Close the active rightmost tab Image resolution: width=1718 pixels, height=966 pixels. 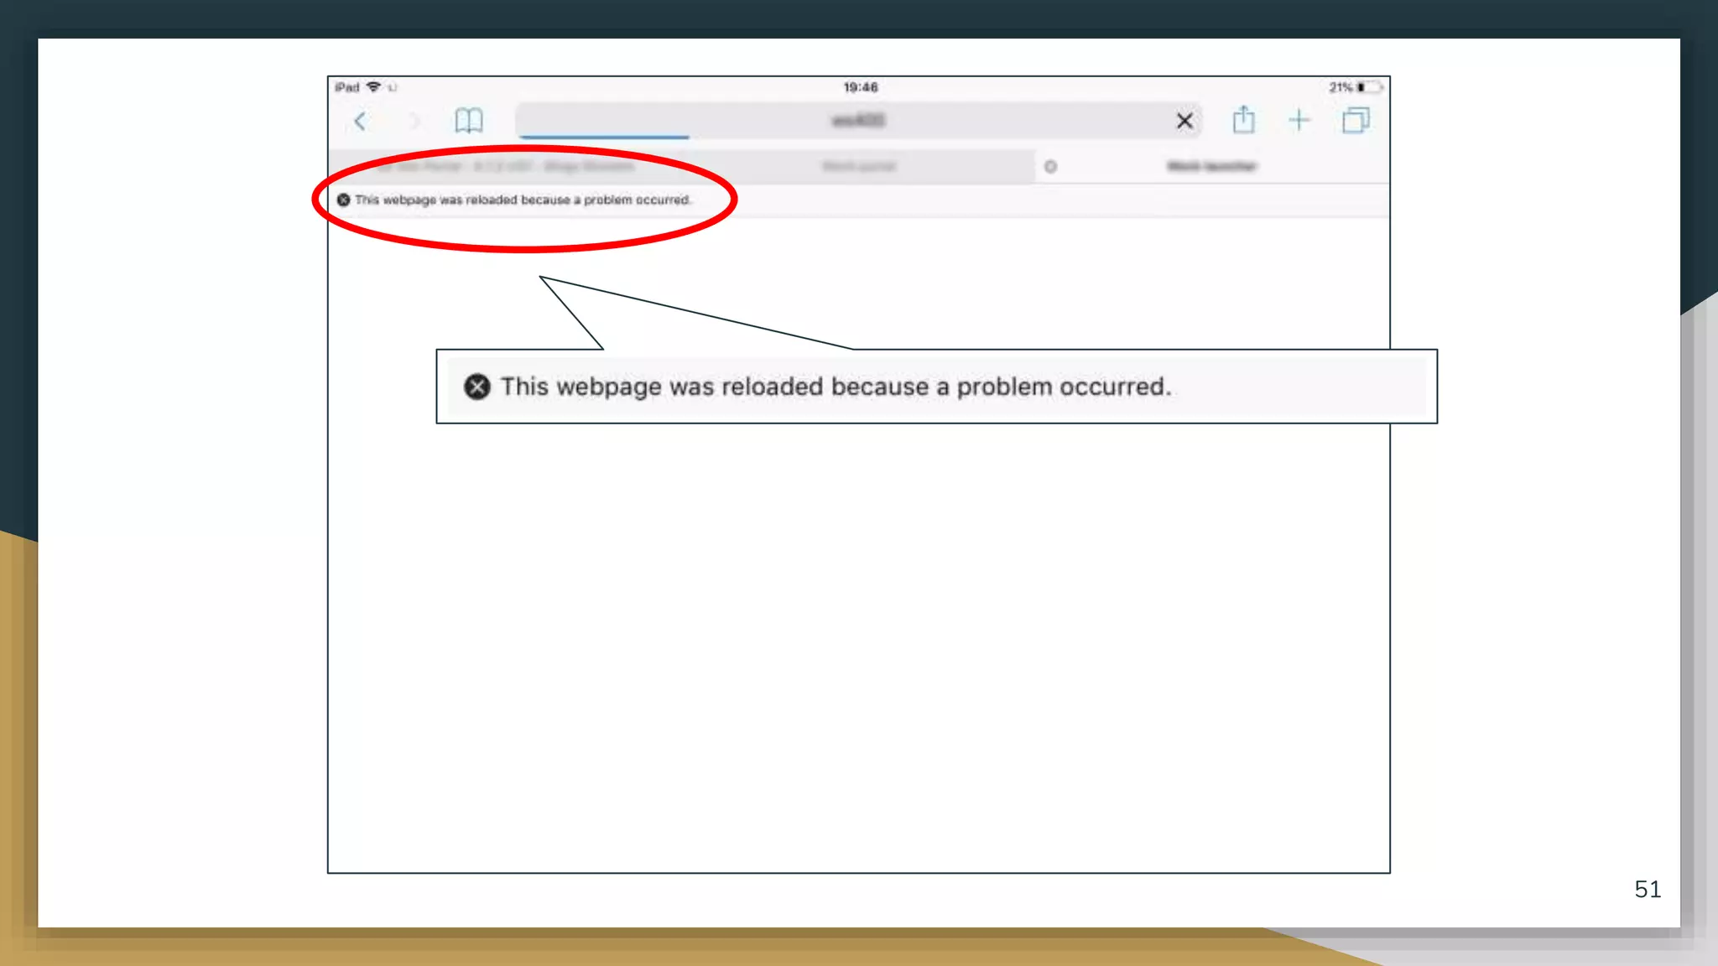1050,167
